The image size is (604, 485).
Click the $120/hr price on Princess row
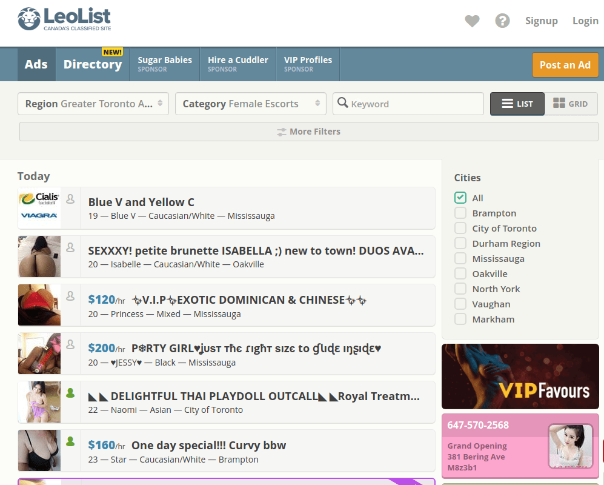tap(106, 299)
